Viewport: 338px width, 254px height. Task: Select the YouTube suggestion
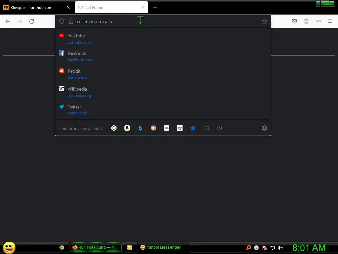pos(163,39)
